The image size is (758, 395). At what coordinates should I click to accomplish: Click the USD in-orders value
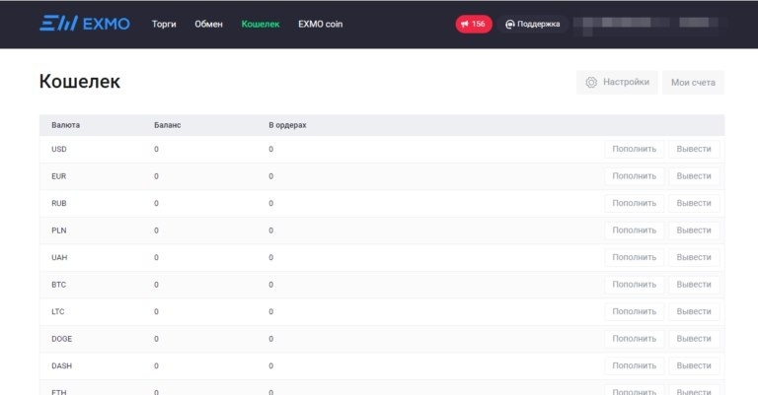coord(270,149)
